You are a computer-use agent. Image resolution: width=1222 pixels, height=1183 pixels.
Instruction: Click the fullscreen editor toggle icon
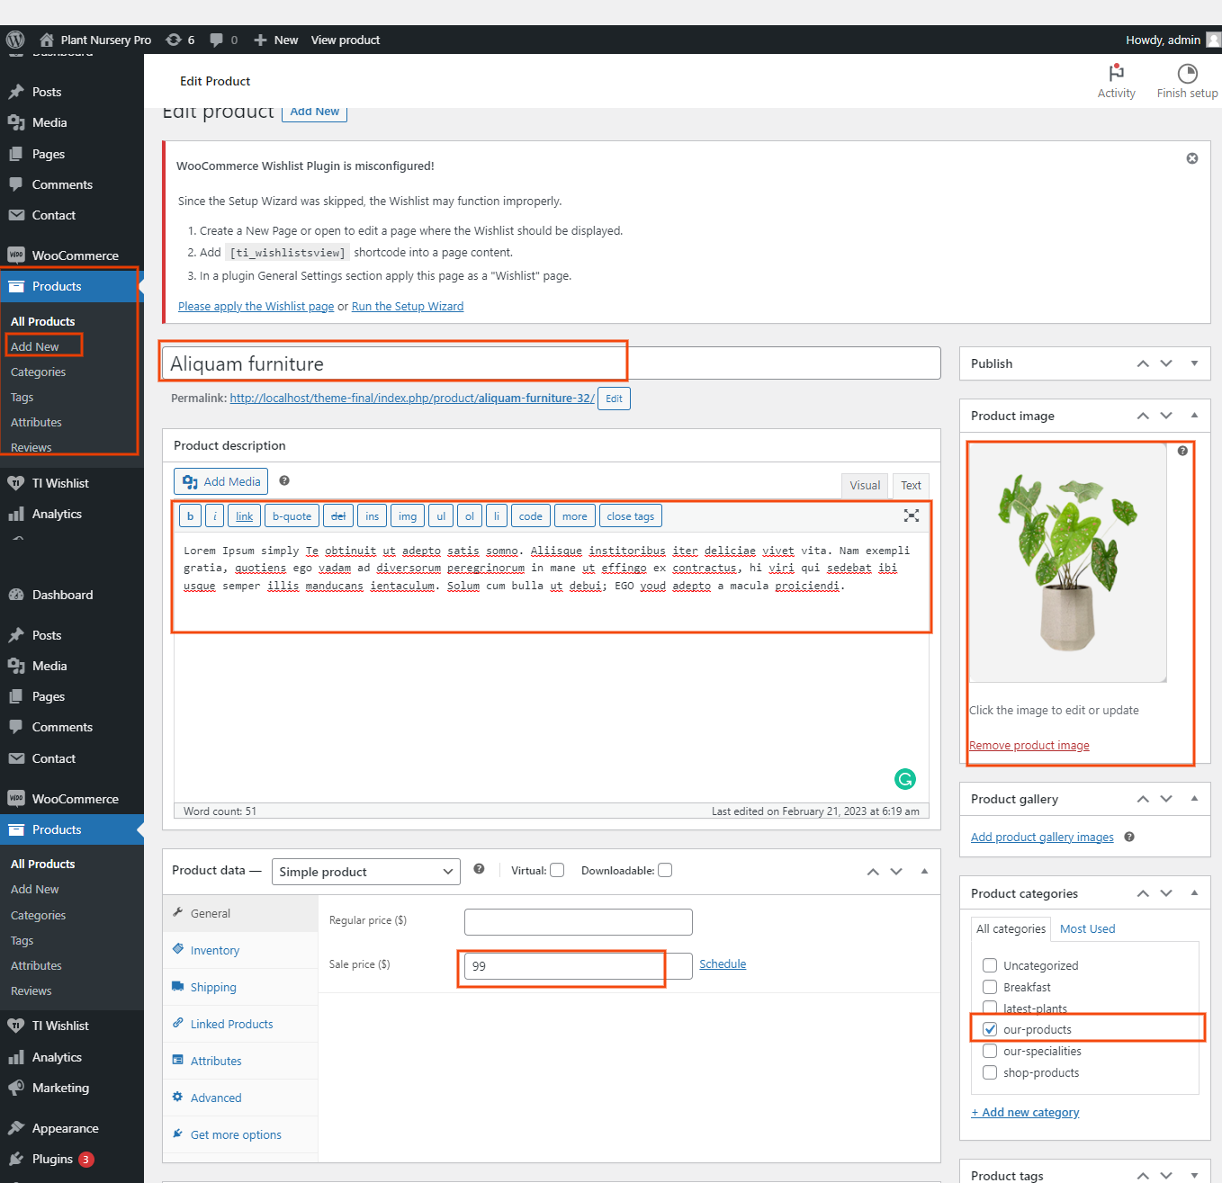(911, 515)
